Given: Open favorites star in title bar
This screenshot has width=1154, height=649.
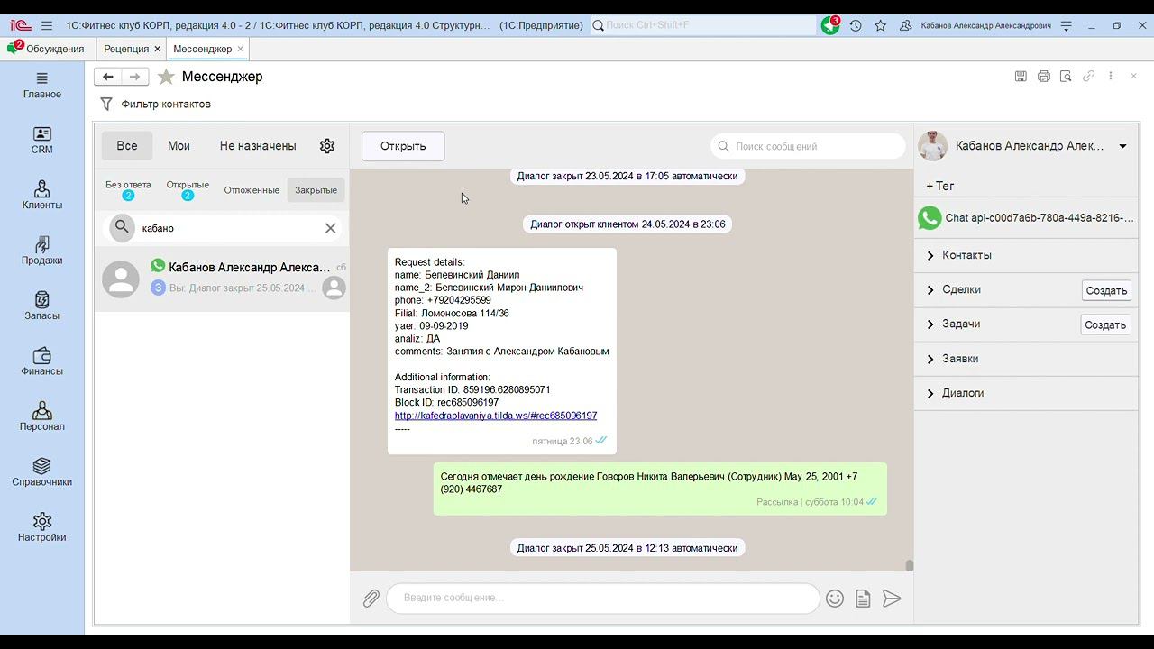Looking at the screenshot, I should coord(881,25).
